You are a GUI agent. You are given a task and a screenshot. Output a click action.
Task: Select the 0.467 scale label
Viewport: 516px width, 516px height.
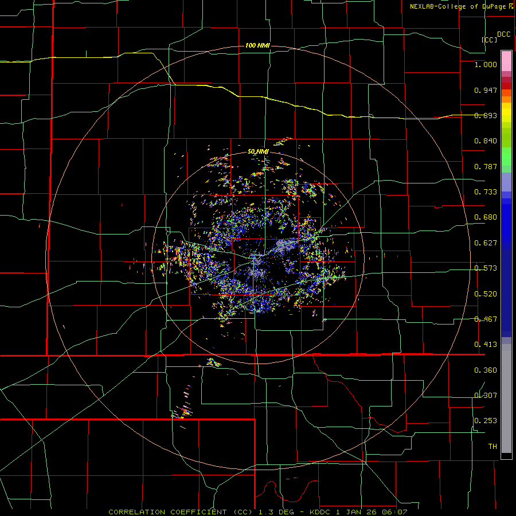pyautogui.click(x=486, y=319)
